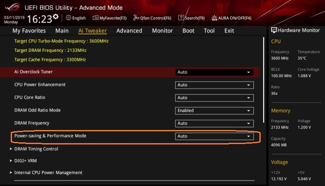Click the globe language icon

(68, 18)
